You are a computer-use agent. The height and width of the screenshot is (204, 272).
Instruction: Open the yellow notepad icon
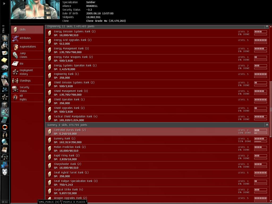click(x=4, y=60)
